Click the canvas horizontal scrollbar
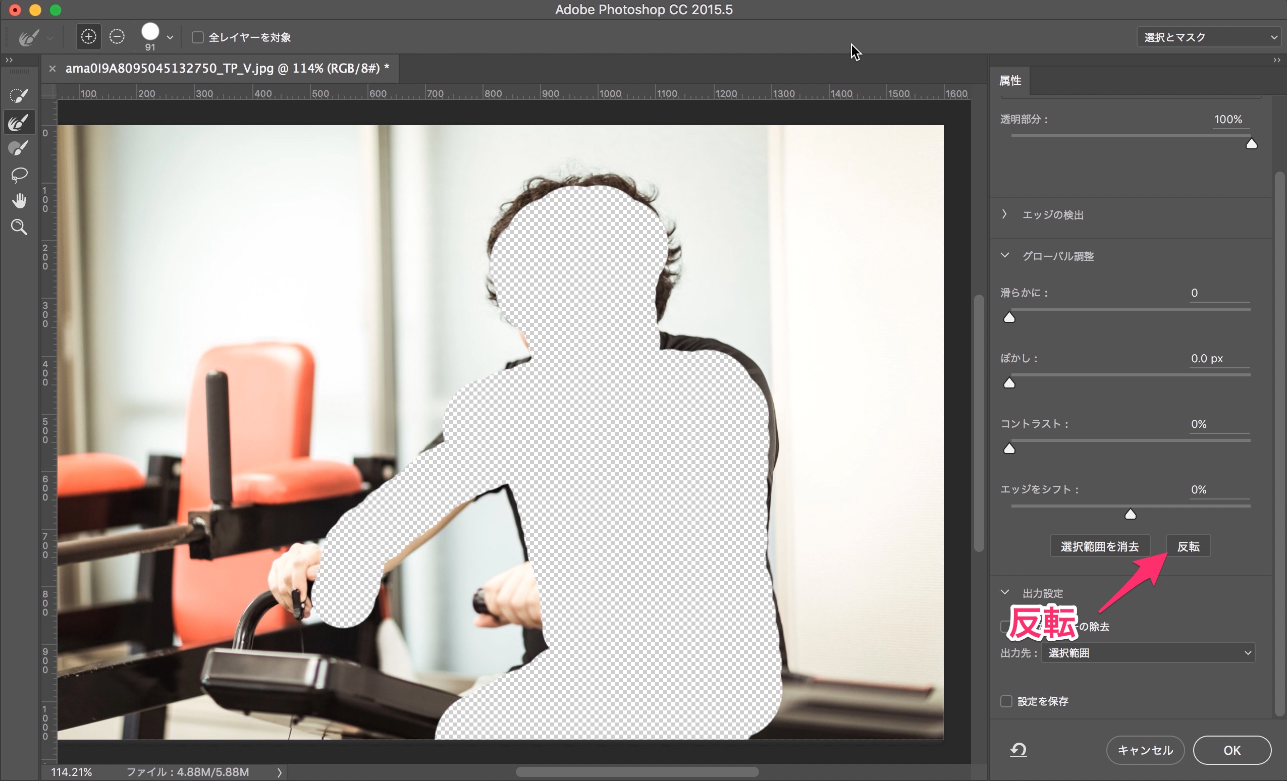The image size is (1287, 781). click(x=637, y=771)
